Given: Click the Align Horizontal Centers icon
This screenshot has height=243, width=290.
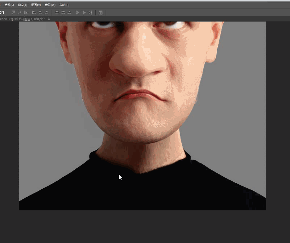Looking at the screenshot, I should point(40,12).
